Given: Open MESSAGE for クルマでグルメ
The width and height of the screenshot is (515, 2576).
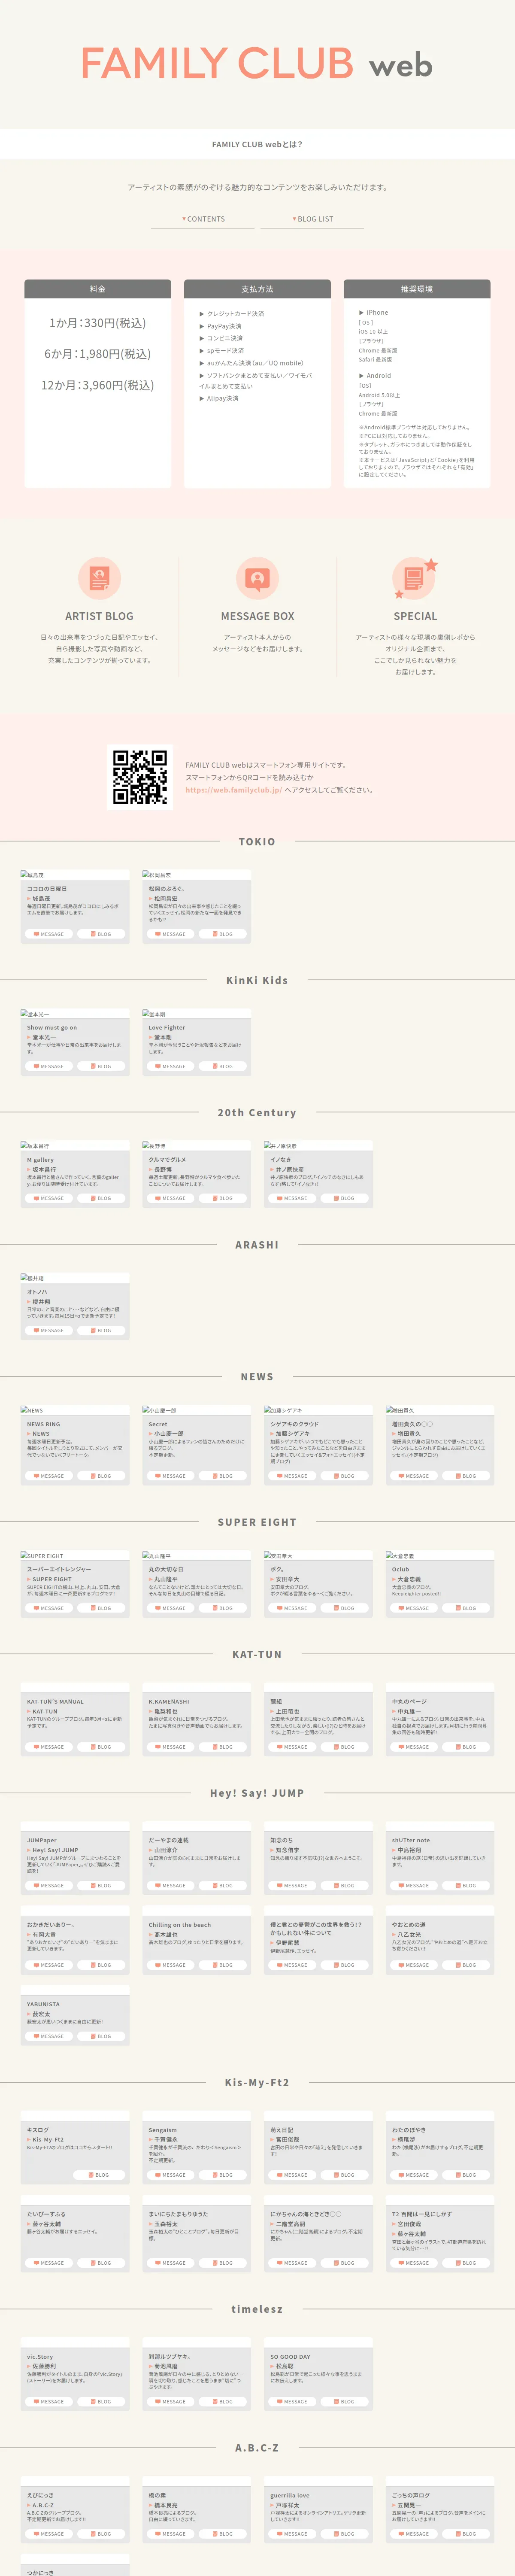Looking at the screenshot, I should 171,1198.
